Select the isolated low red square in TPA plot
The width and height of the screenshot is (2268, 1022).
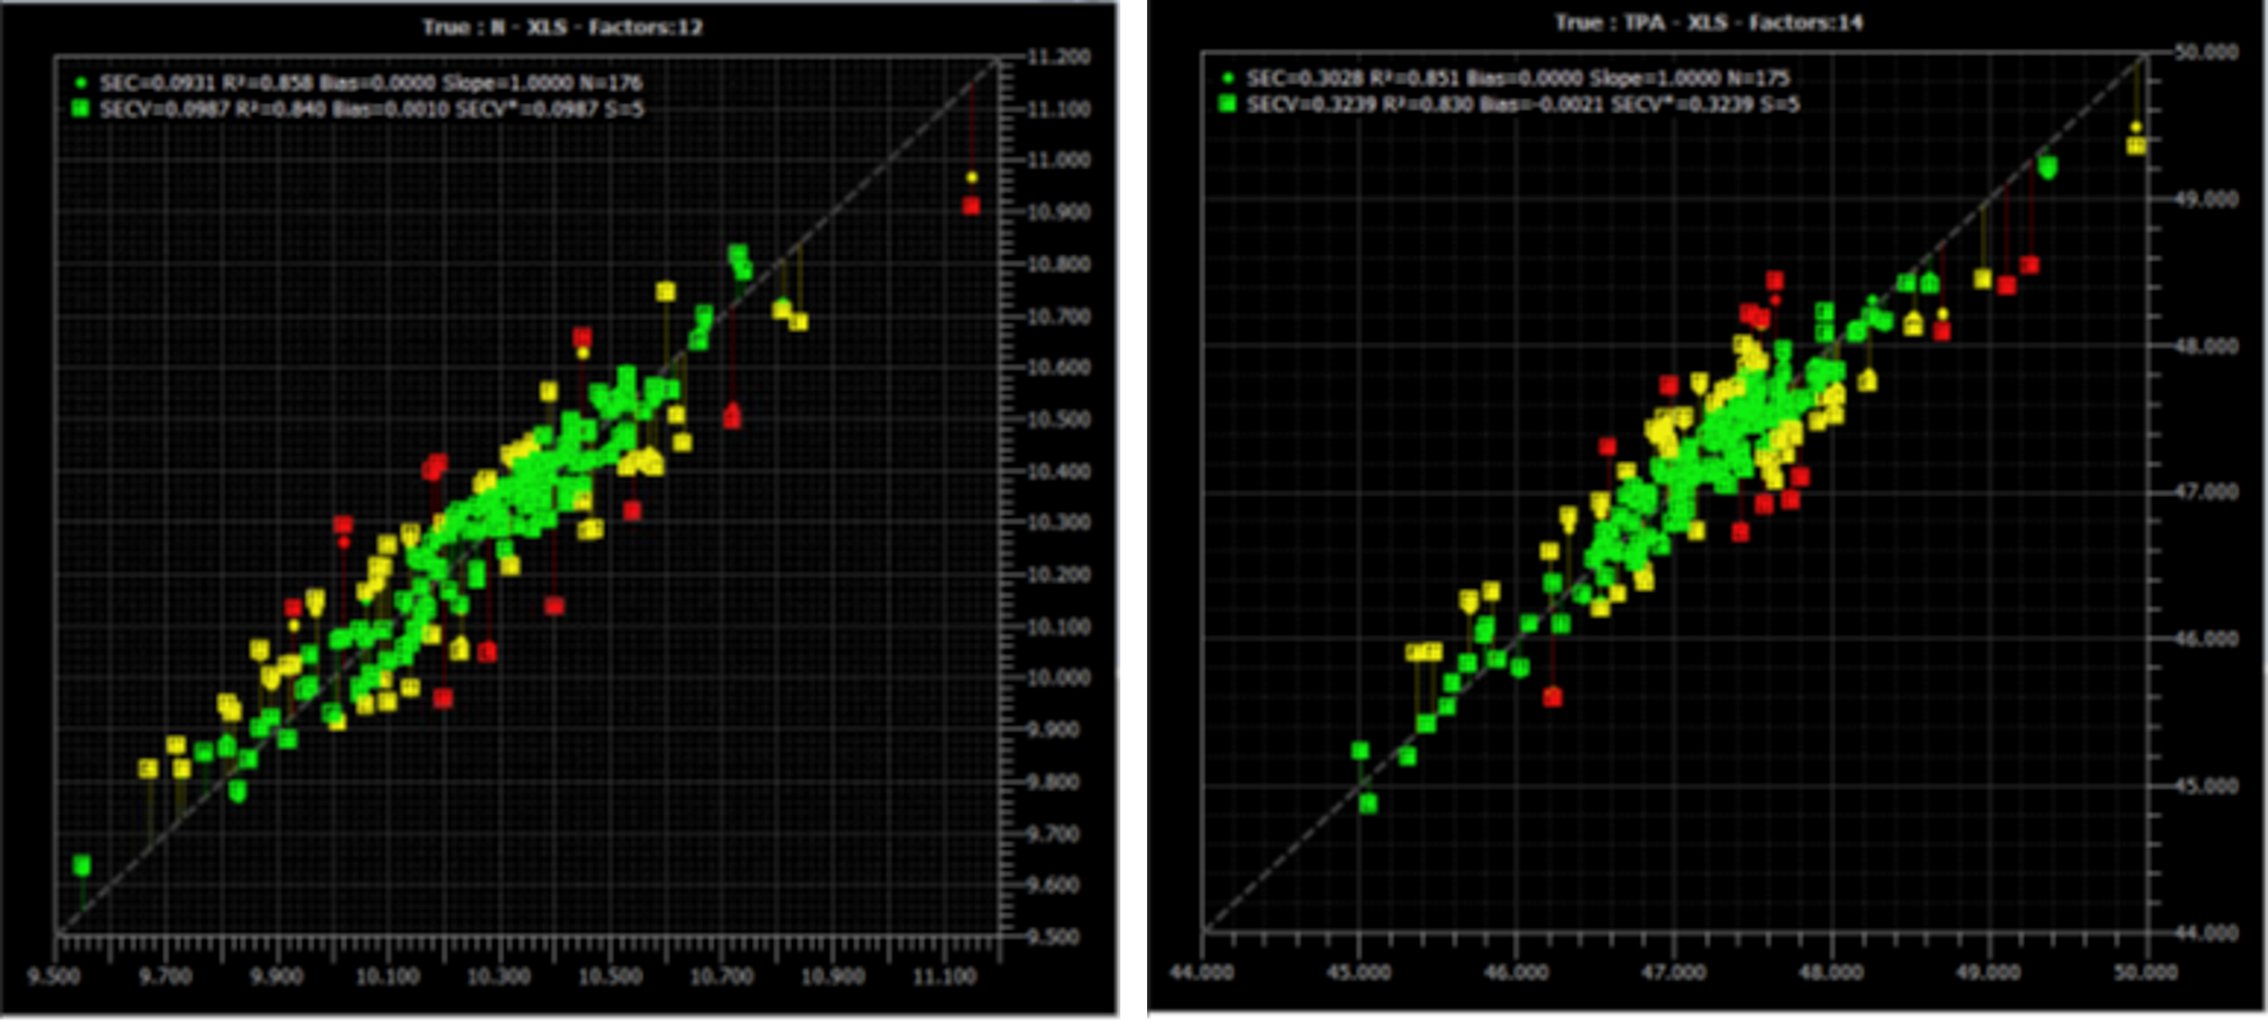click(1552, 697)
